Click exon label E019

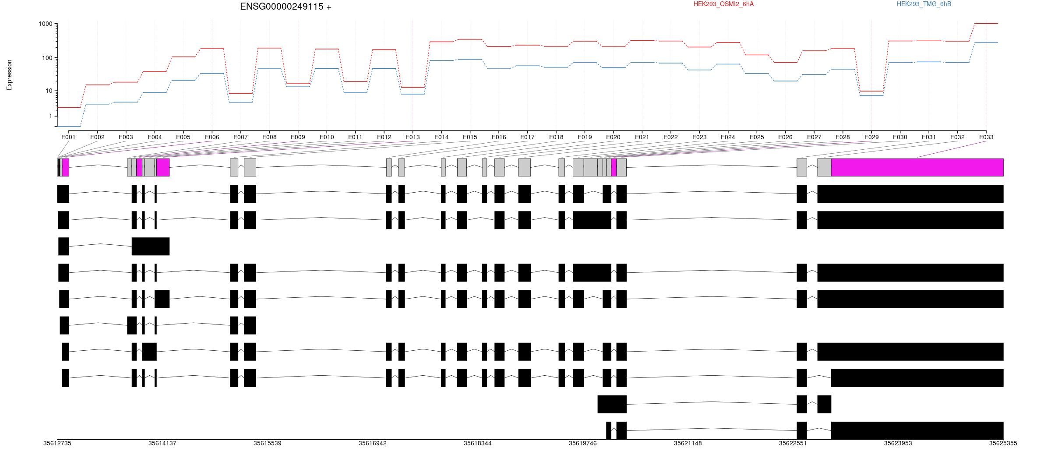click(585, 137)
